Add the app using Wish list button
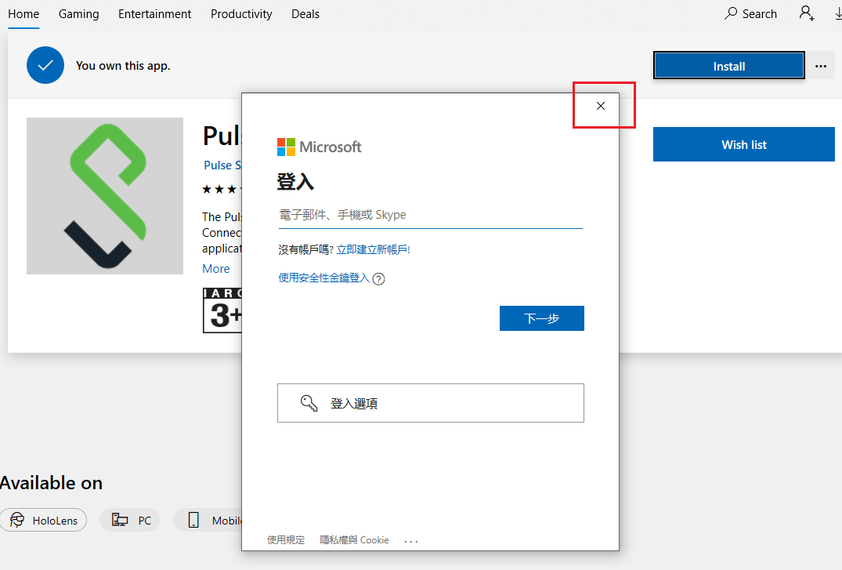The image size is (842, 570). point(743,144)
